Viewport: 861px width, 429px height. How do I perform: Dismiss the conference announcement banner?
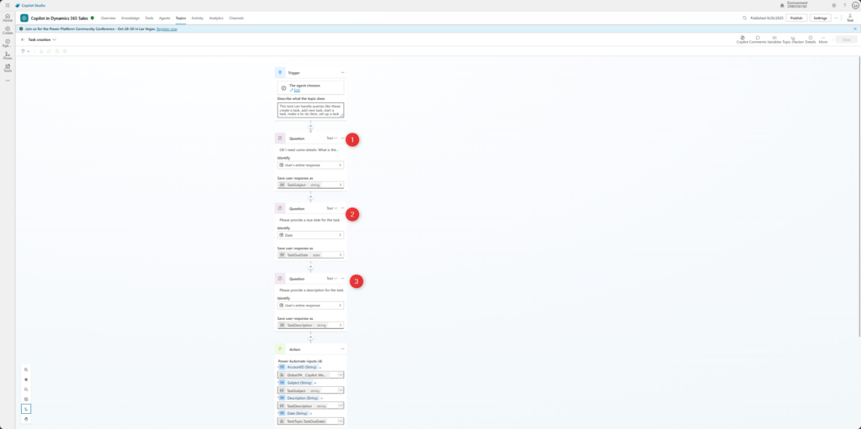854,29
